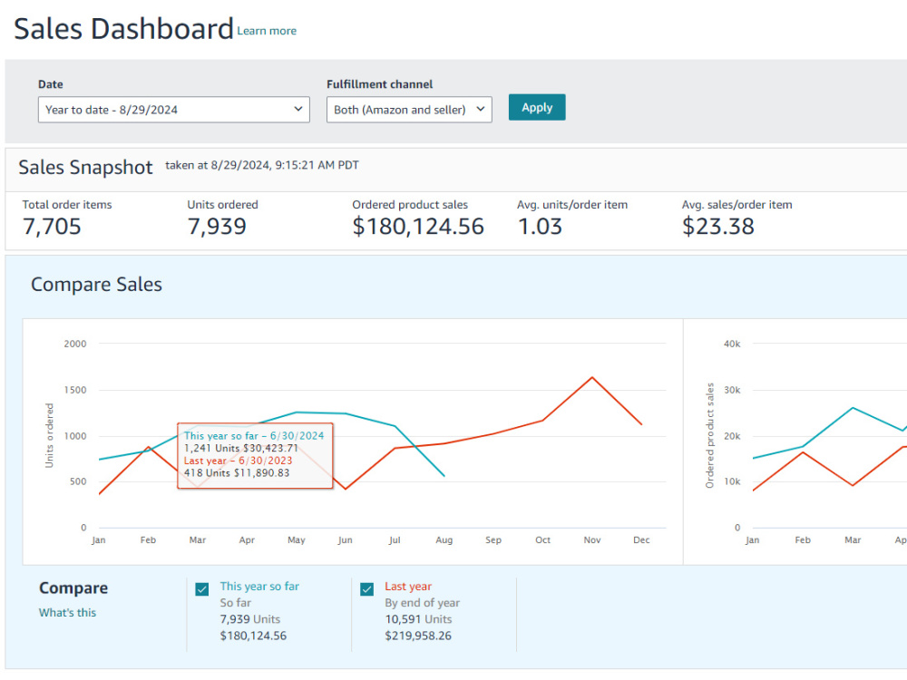Click the Dec label on units chart
This screenshot has height=680, width=907.
[x=641, y=540]
